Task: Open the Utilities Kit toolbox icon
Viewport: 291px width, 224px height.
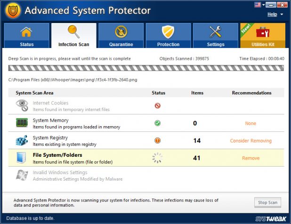Action: click(x=263, y=32)
